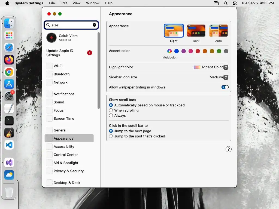Image resolution: width=279 pixels, height=209 pixels.
Task: Open Screen Time settings
Action: coord(69,118)
